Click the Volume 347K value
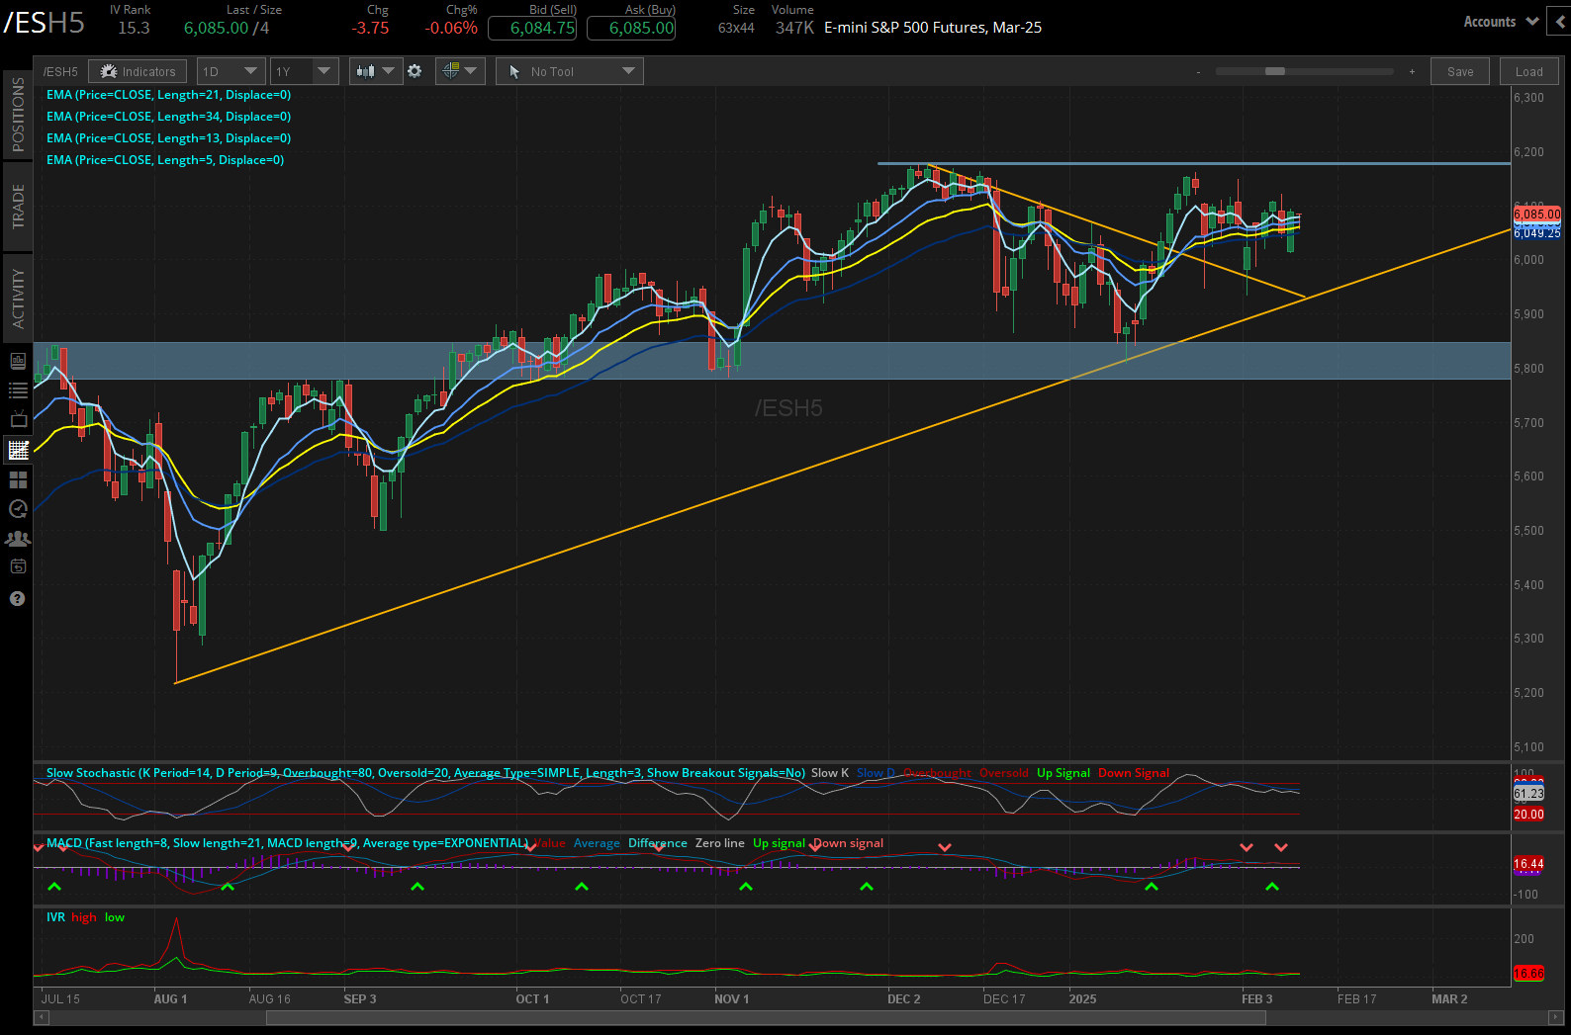The height and width of the screenshot is (1035, 1571). click(x=794, y=28)
